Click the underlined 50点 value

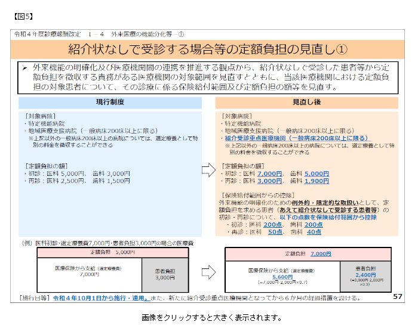275,232
